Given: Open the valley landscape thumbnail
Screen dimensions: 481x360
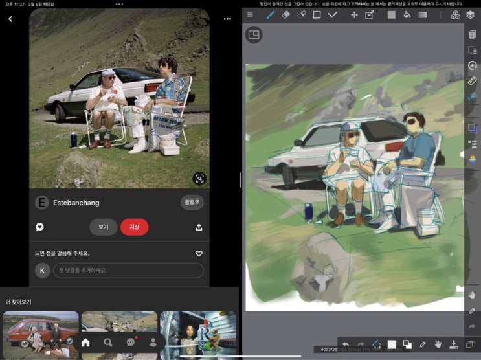Looking at the screenshot, I should point(119,322).
